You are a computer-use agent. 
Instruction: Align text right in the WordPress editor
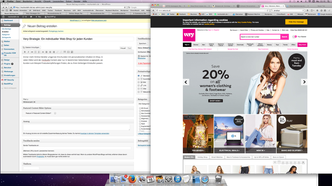click(54, 52)
